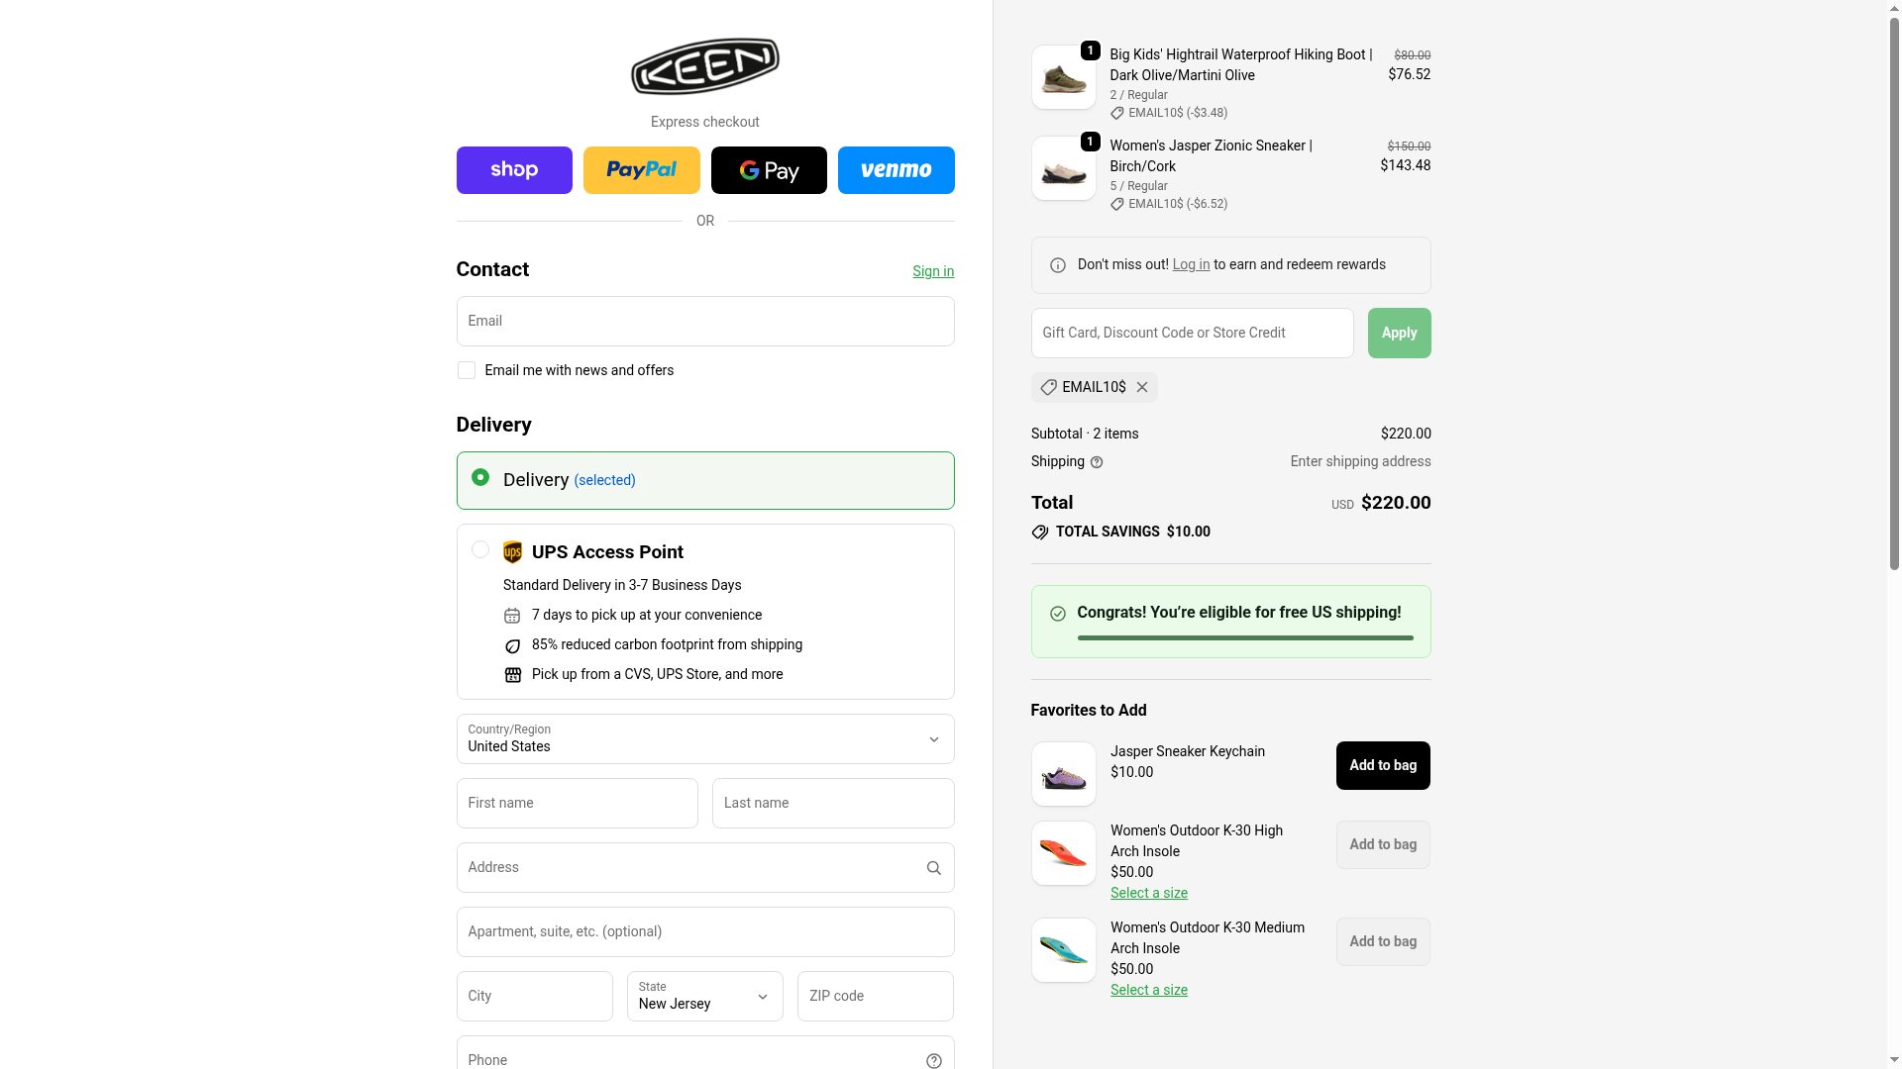Focus the Email input field
1902x1069 pixels.
pyautogui.click(x=704, y=322)
